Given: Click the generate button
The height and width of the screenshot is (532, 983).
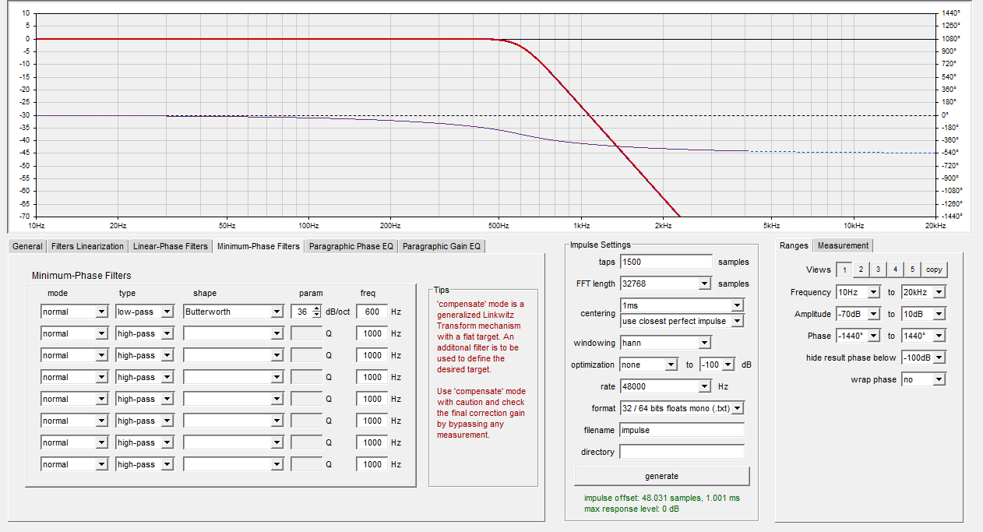Looking at the screenshot, I should (661, 476).
